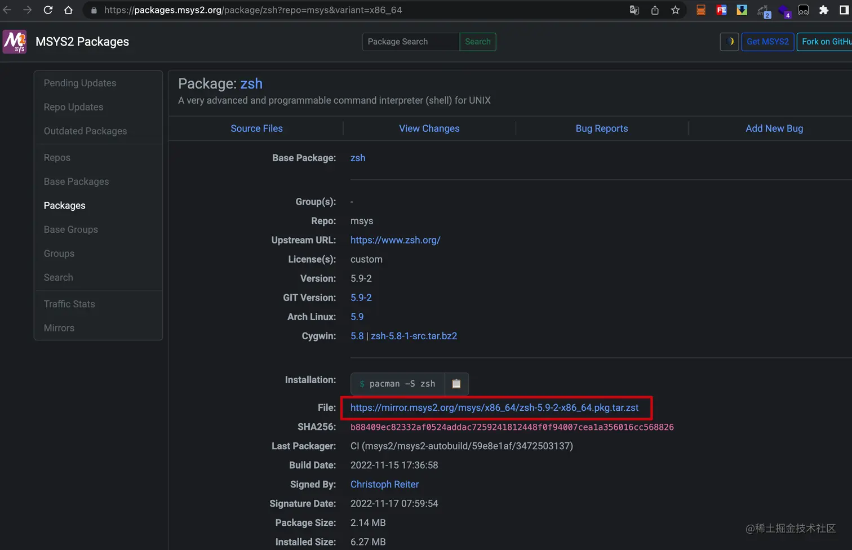Bookmark page with star icon
This screenshot has height=550, width=852.
(675, 10)
